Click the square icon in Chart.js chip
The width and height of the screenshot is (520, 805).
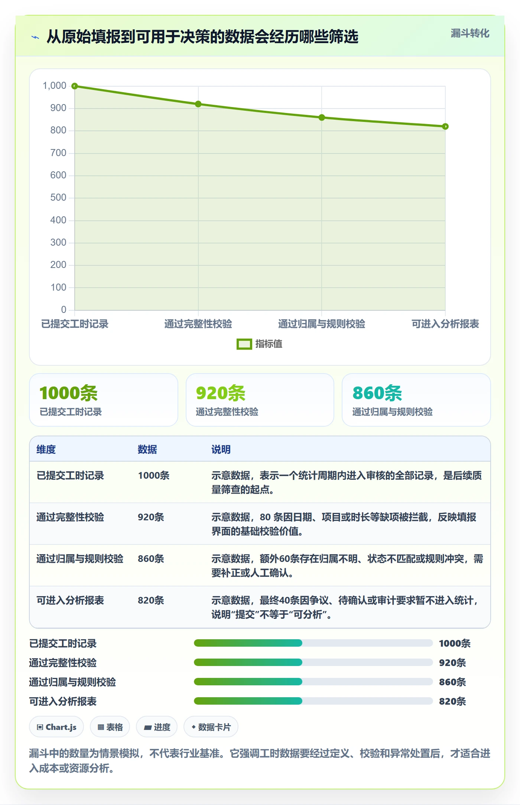click(x=40, y=727)
